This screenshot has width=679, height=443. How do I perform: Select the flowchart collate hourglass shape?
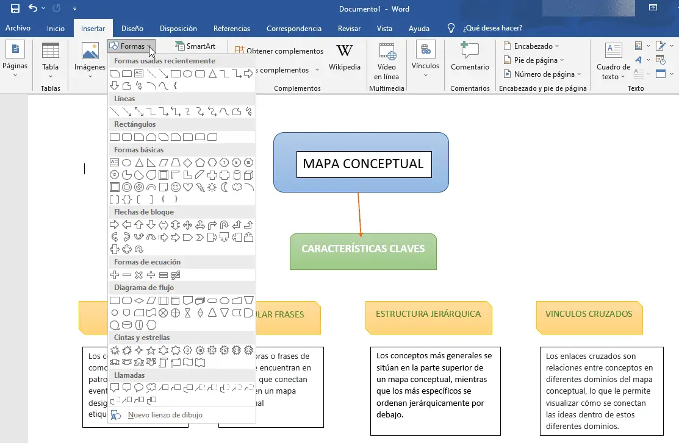(x=187, y=313)
